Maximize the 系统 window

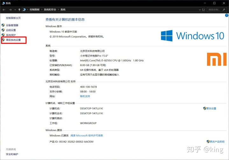pos(214,3)
